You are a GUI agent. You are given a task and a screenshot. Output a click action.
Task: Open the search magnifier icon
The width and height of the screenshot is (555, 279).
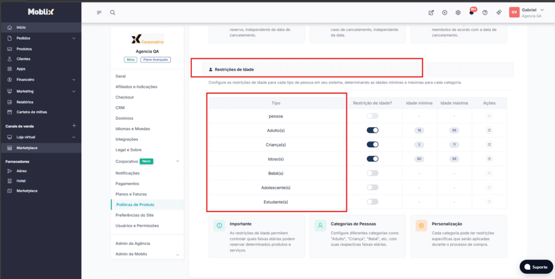[113, 12]
